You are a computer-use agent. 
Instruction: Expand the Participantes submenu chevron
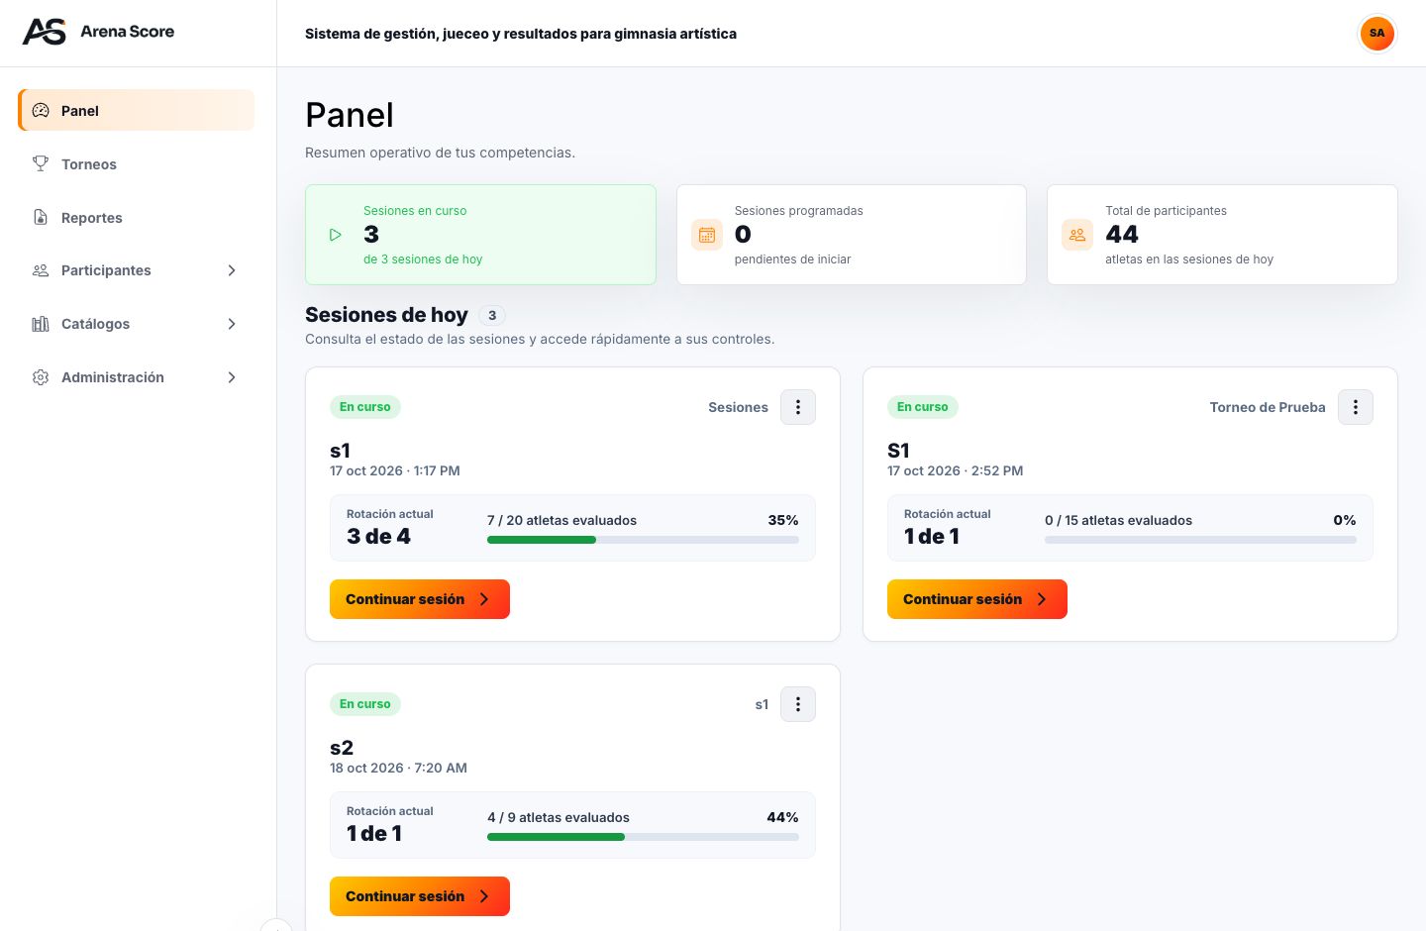click(232, 270)
